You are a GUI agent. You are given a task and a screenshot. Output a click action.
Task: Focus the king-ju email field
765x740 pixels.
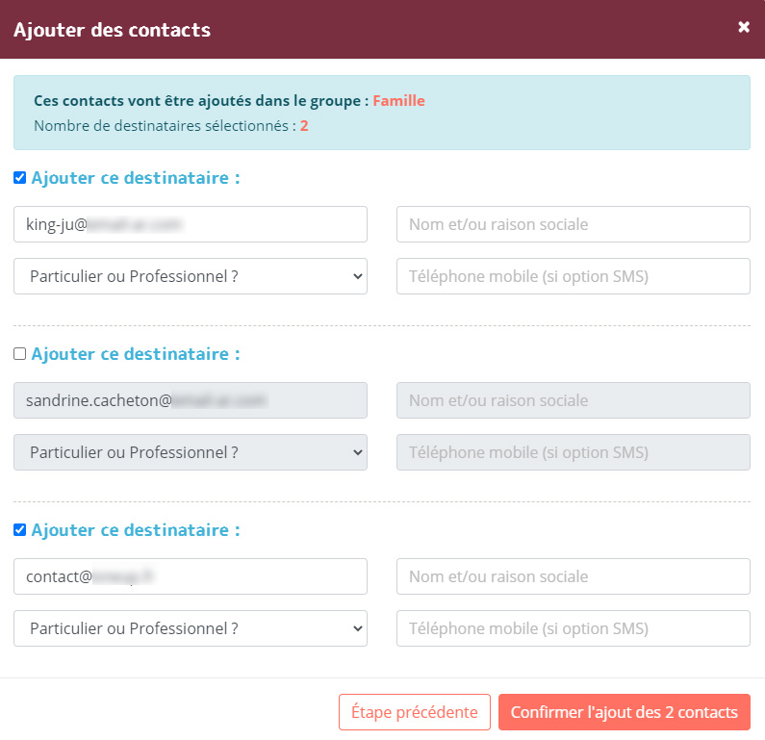(191, 224)
